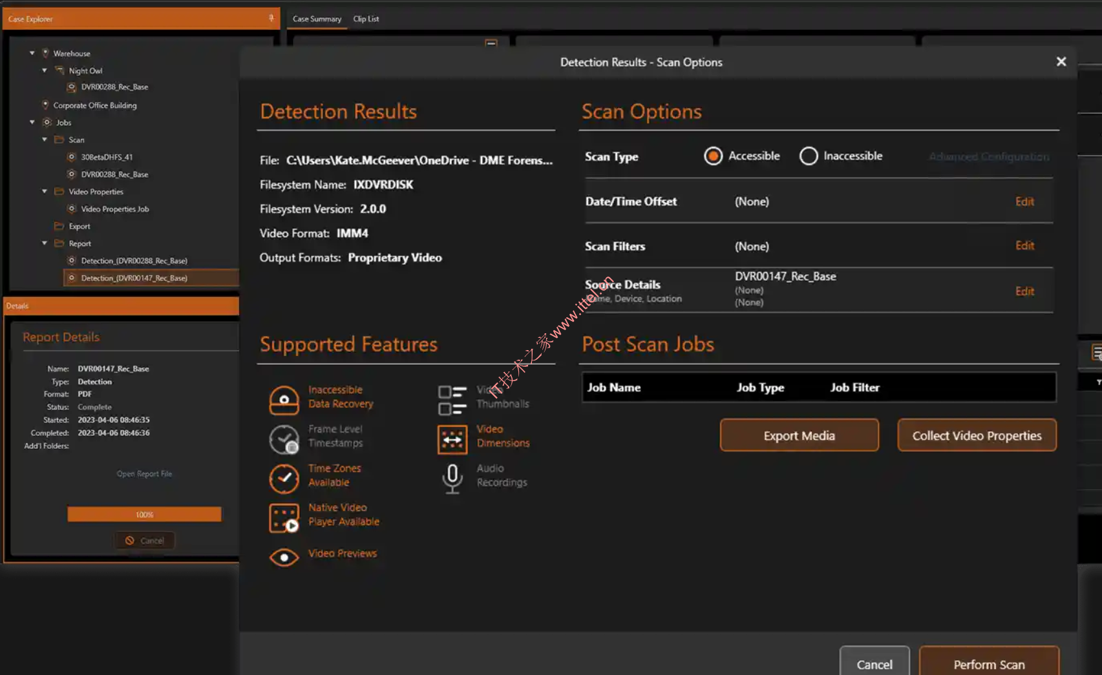This screenshot has width=1102, height=675.
Task: Click the Time Zones Available icon
Action: coord(284,479)
